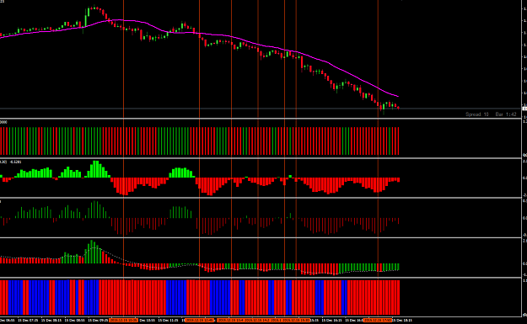The width and height of the screenshot is (527, 324).
Task: Click the 15 Dec 08:55 time axis label
Action: [74, 321]
